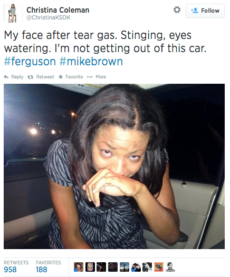
Task: Open the colorful orange striped avatar
Action: tap(159, 267)
